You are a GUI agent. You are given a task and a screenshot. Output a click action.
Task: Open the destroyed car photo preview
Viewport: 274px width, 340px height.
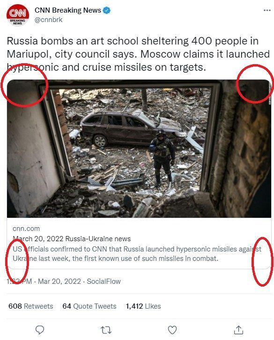coord(139,148)
